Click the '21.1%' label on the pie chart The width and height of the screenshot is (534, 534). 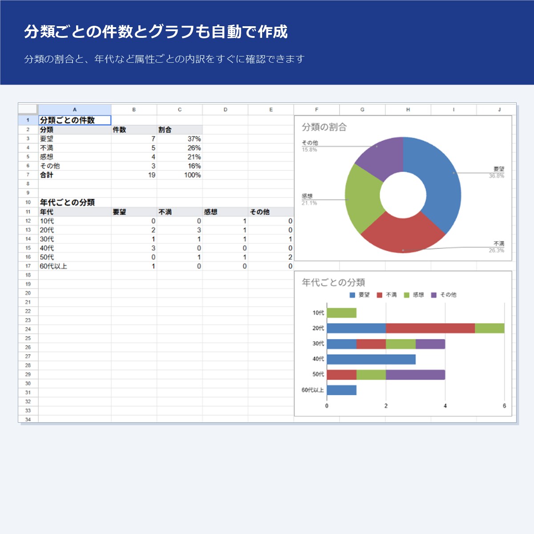tap(309, 203)
